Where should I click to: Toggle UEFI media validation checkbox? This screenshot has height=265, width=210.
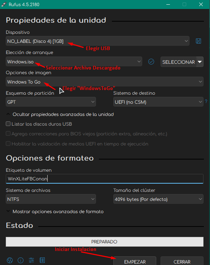(x=8, y=144)
